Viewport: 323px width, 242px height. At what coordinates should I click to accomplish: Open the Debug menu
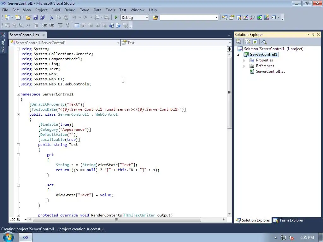pos(70,10)
